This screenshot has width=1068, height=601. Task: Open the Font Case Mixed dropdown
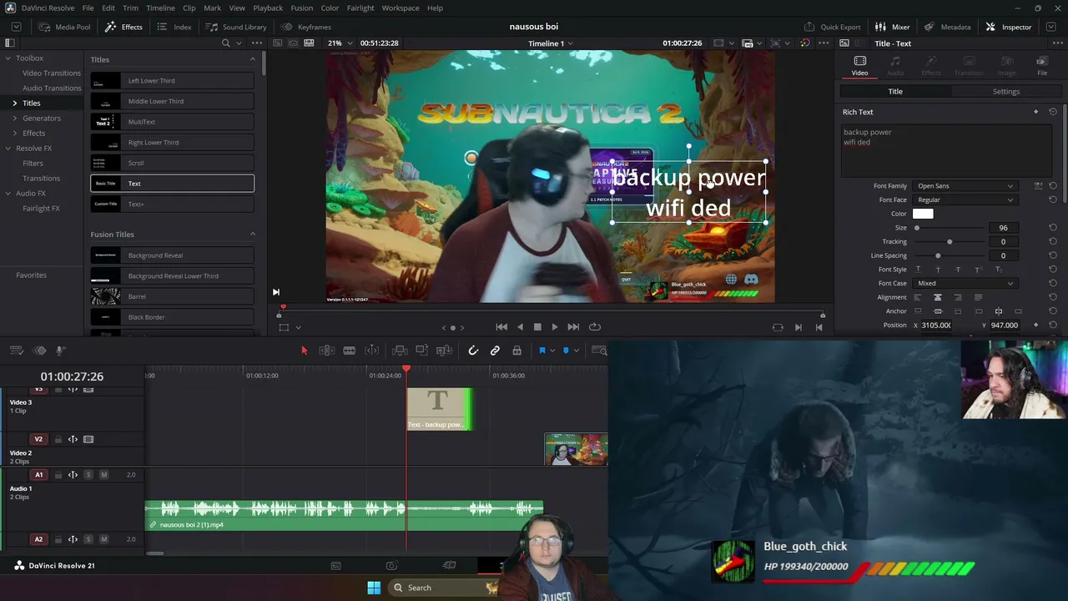965,284
